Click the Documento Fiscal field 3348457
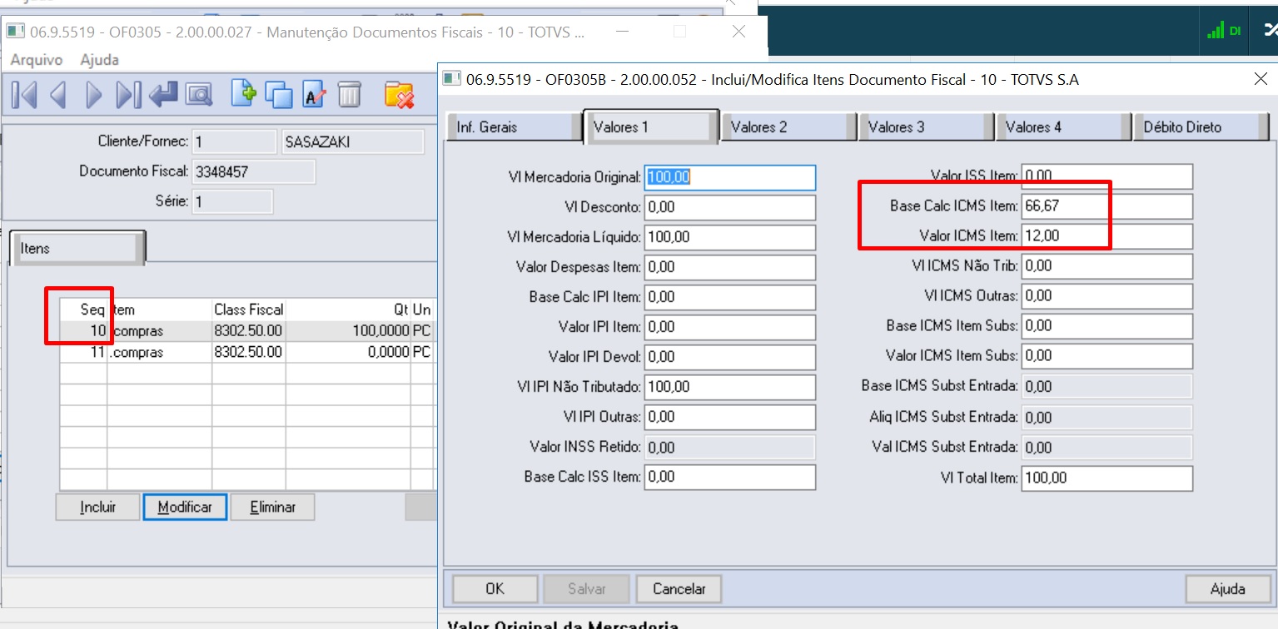 254,172
